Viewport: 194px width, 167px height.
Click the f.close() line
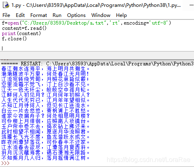coord(14,39)
